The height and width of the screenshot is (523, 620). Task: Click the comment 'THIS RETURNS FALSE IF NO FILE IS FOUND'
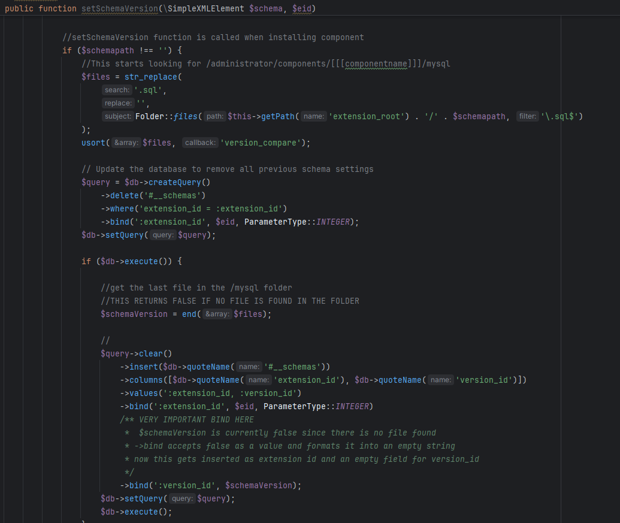(x=230, y=301)
